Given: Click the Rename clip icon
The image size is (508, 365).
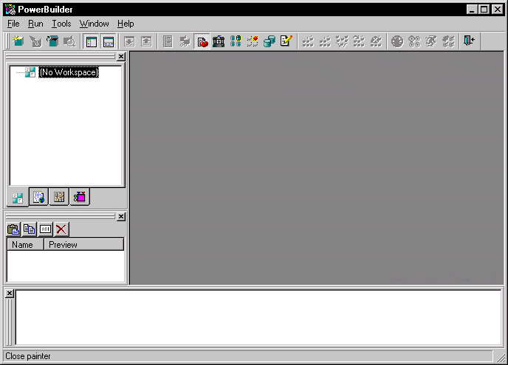Looking at the screenshot, I should pos(45,229).
